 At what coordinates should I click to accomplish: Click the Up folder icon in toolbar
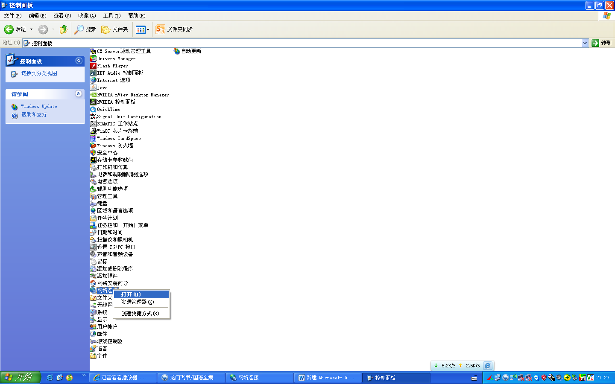coord(64,29)
